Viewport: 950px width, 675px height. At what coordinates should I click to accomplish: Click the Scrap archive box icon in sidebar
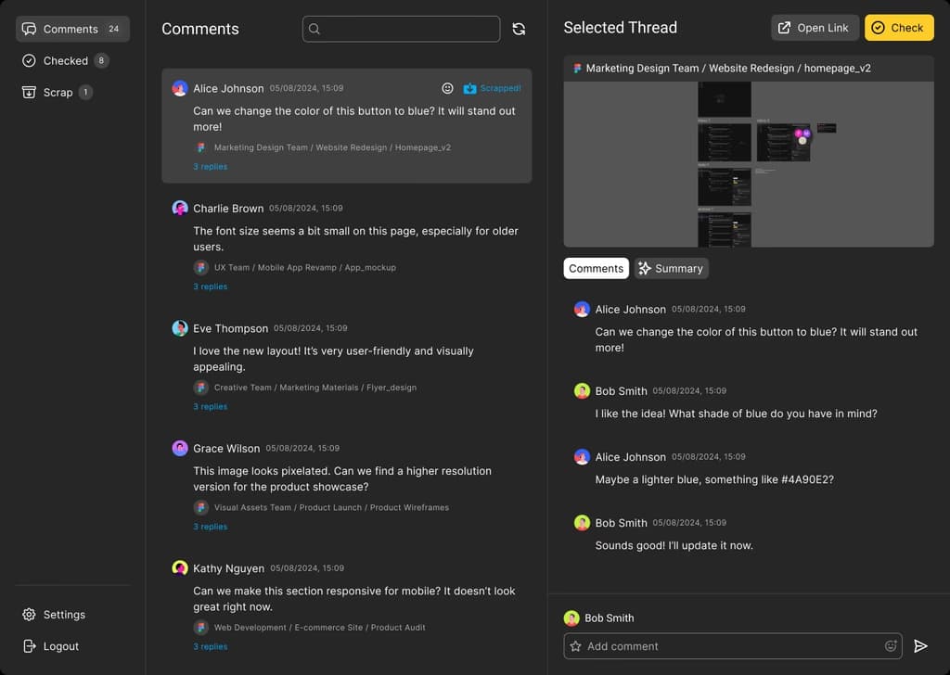(29, 92)
